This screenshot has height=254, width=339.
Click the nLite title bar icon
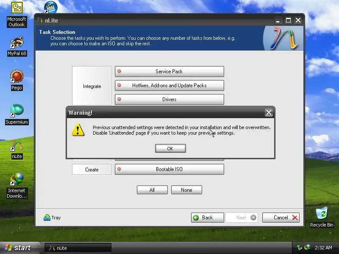[39, 20]
